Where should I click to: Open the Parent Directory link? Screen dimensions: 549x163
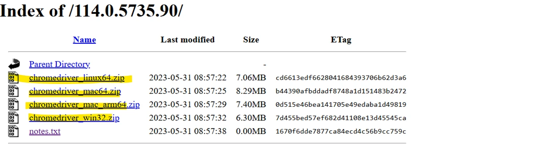pos(59,64)
